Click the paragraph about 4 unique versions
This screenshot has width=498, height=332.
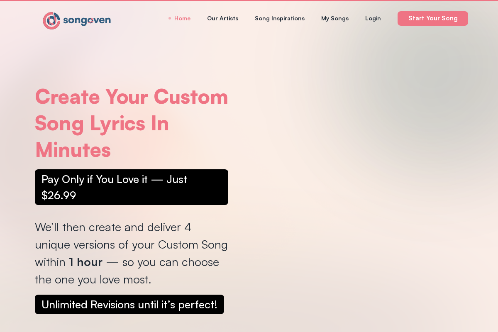[131, 253]
